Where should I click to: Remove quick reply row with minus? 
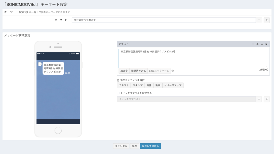coord(259,99)
